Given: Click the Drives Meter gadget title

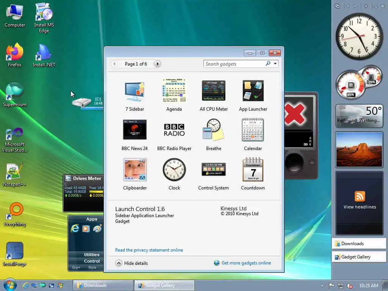Looking at the screenshot, I should coord(87,178).
